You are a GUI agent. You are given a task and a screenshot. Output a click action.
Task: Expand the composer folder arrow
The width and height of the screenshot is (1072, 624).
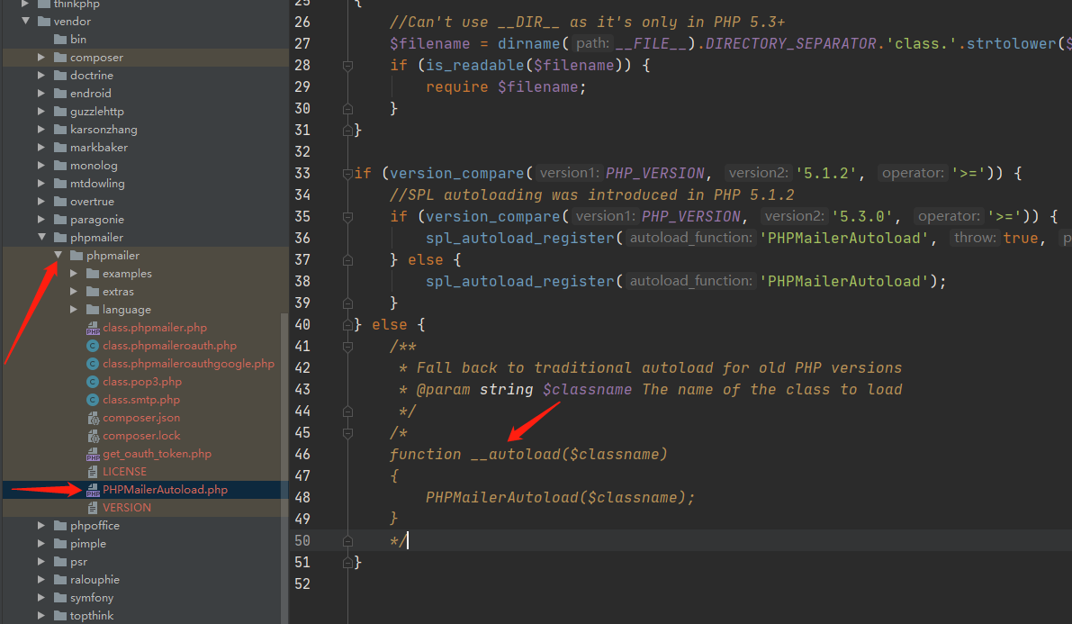41,58
